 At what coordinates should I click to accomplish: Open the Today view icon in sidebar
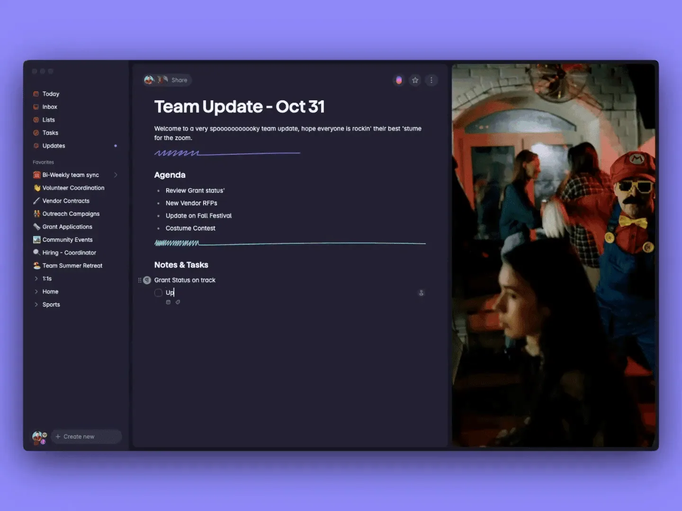36,94
